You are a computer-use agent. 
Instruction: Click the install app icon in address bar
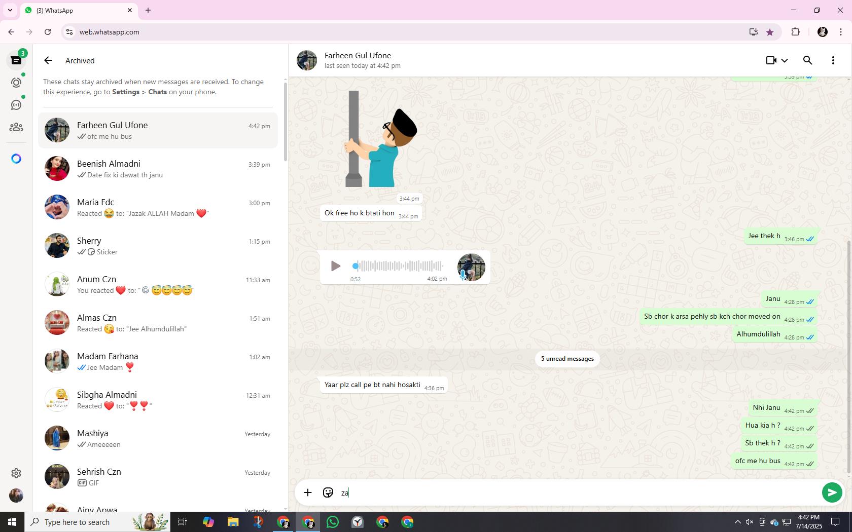[753, 32]
